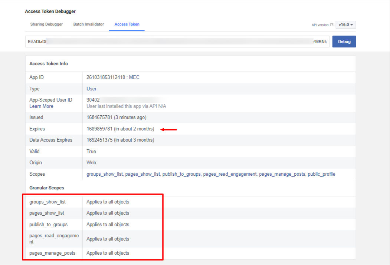Open the Learn More link

[41, 106]
